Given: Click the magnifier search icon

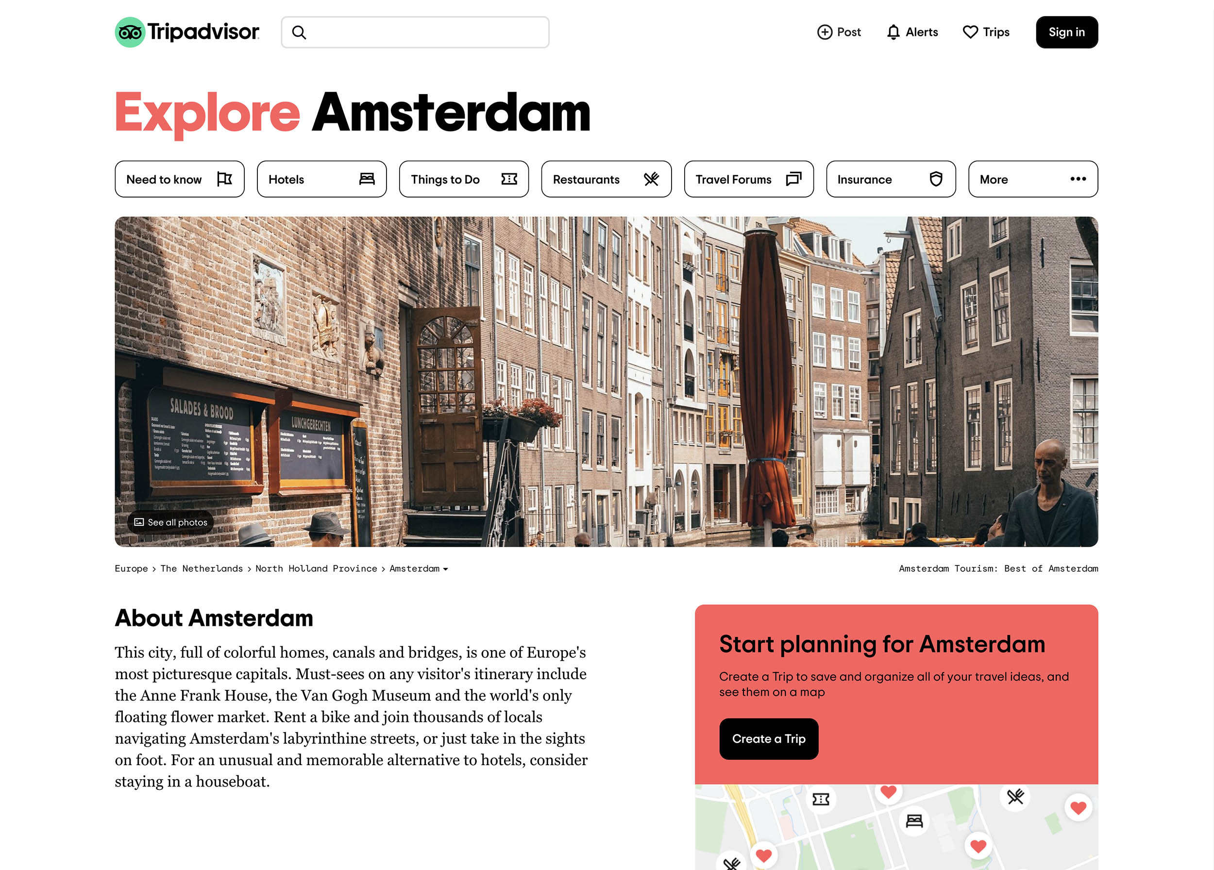Looking at the screenshot, I should click(x=299, y=33).
